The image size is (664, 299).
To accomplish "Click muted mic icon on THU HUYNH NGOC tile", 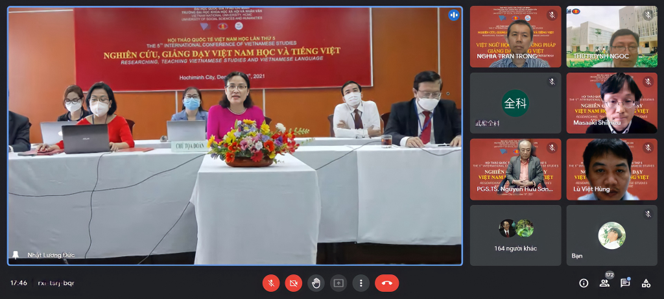I will [648, 16].
